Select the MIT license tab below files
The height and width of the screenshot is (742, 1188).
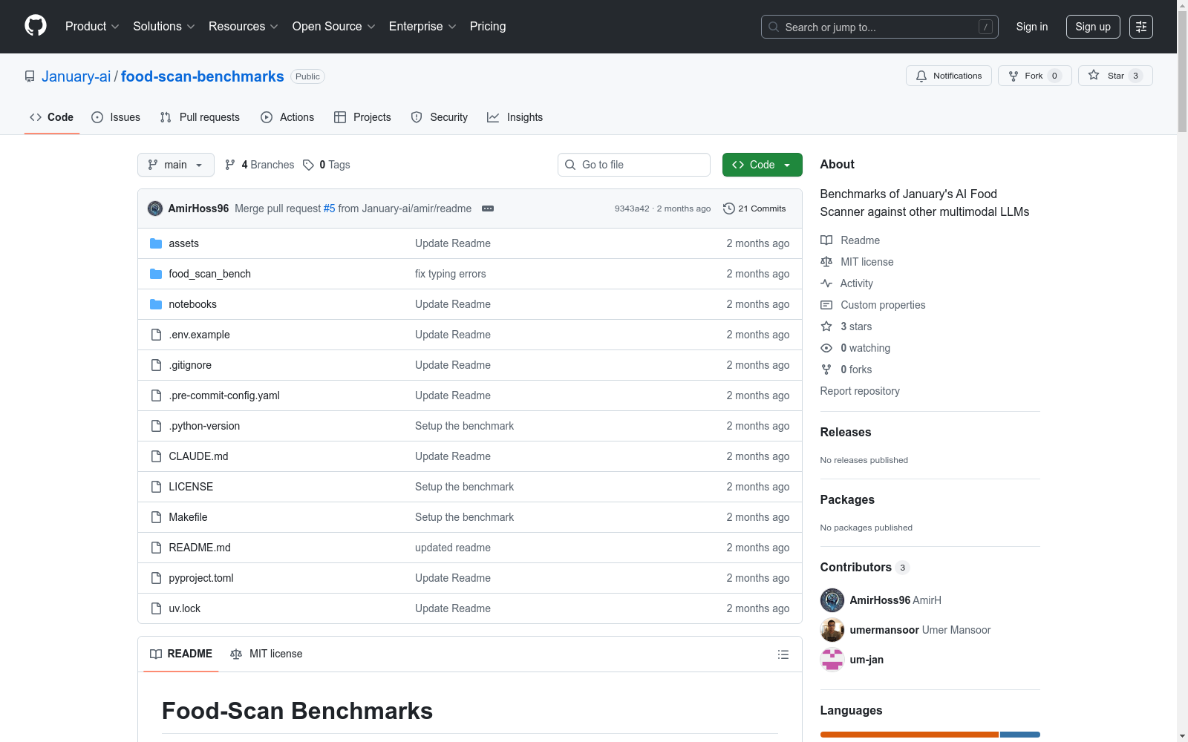tap(267, 654)
